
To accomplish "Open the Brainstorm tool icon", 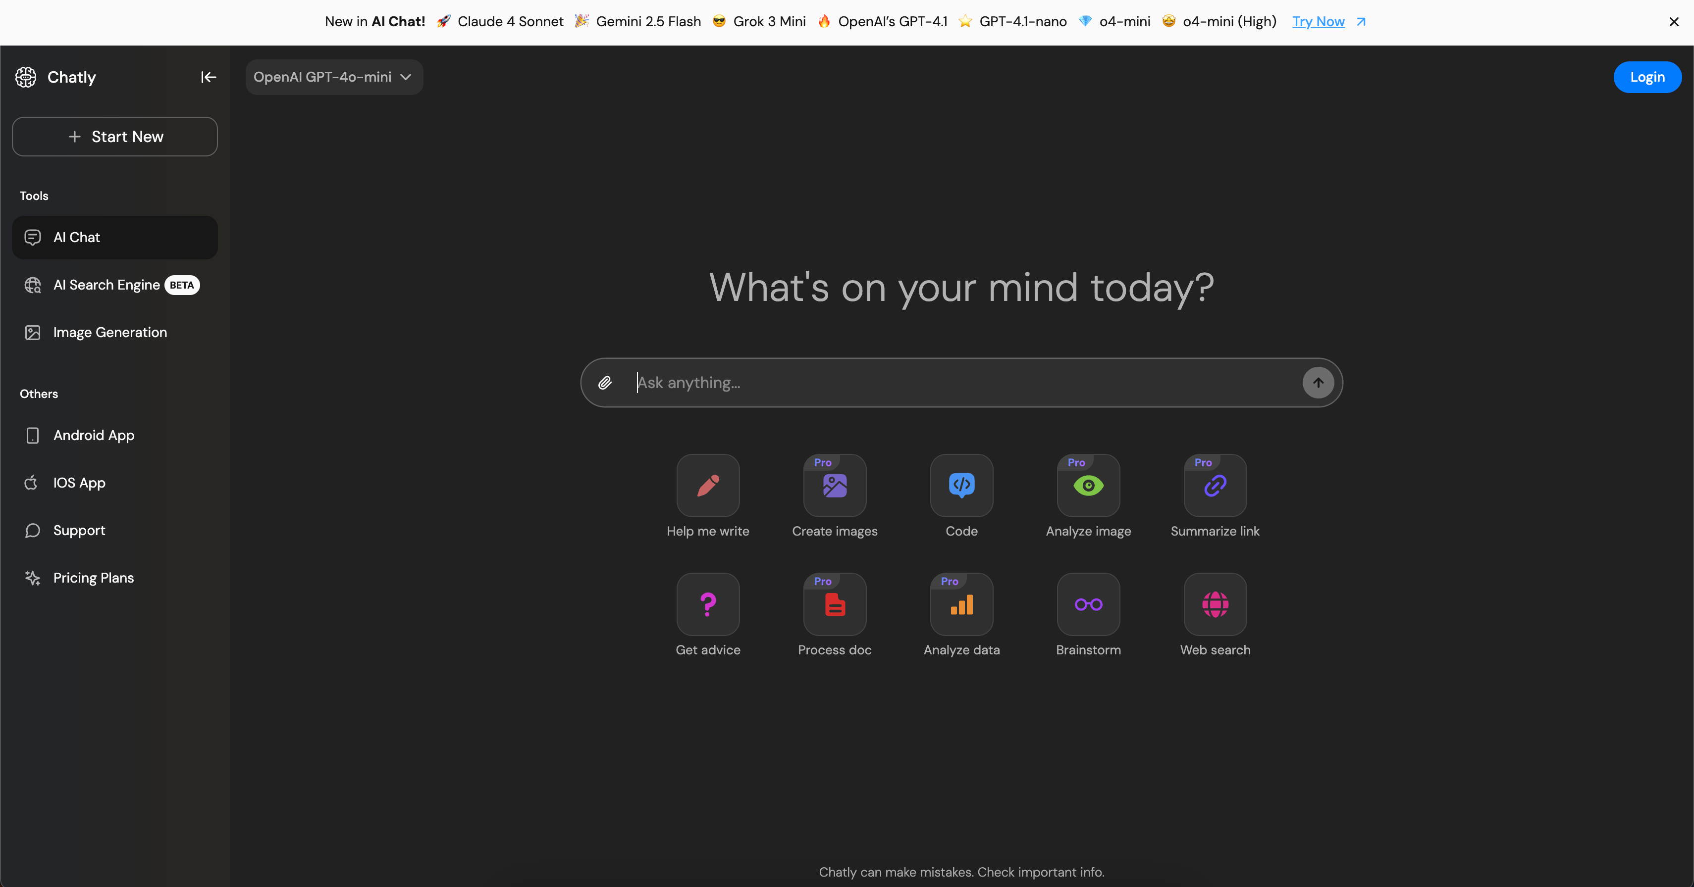I will pos(1087,604).
